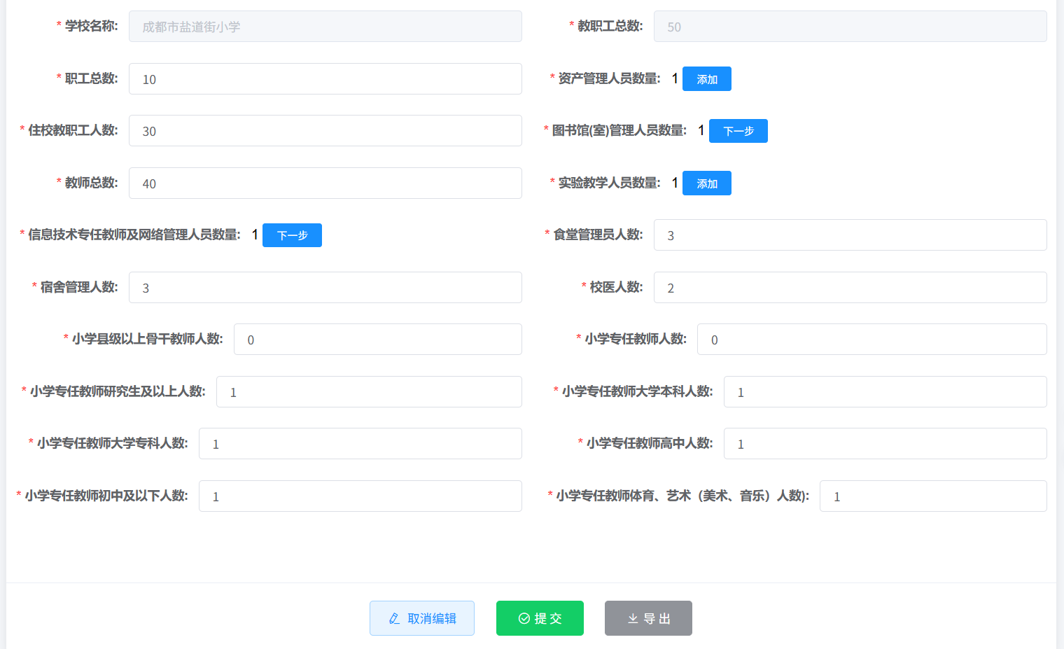The image size is (1064, 649).
Task: Click the 小学专任教师大学本科人数 input
Action: [885, 392]
